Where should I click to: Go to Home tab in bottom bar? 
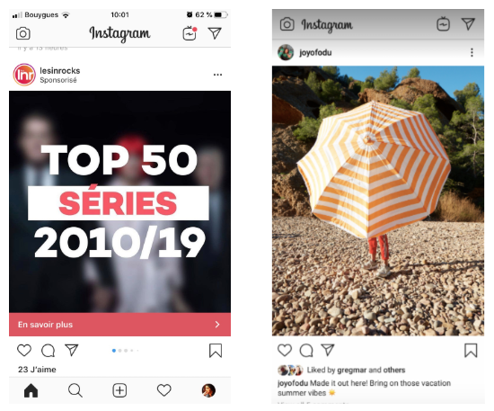pos(31,390)
